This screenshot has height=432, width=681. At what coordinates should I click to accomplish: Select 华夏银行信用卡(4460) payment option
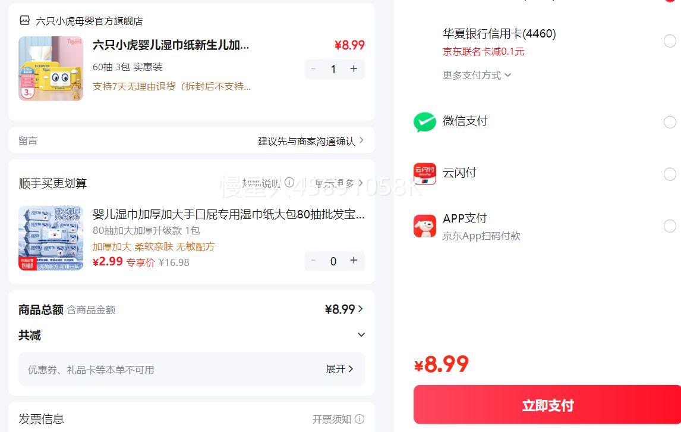(x=670, y=41)
